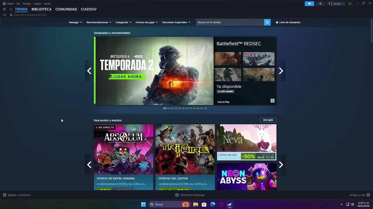This screenshot has width=373, height=209.
Task: Click the page vertical scrollbar
Action: (x=372, y=30)
